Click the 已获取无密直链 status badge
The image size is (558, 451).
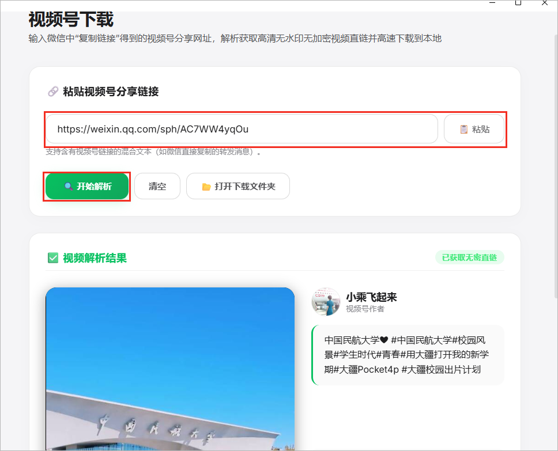(469, 257)
